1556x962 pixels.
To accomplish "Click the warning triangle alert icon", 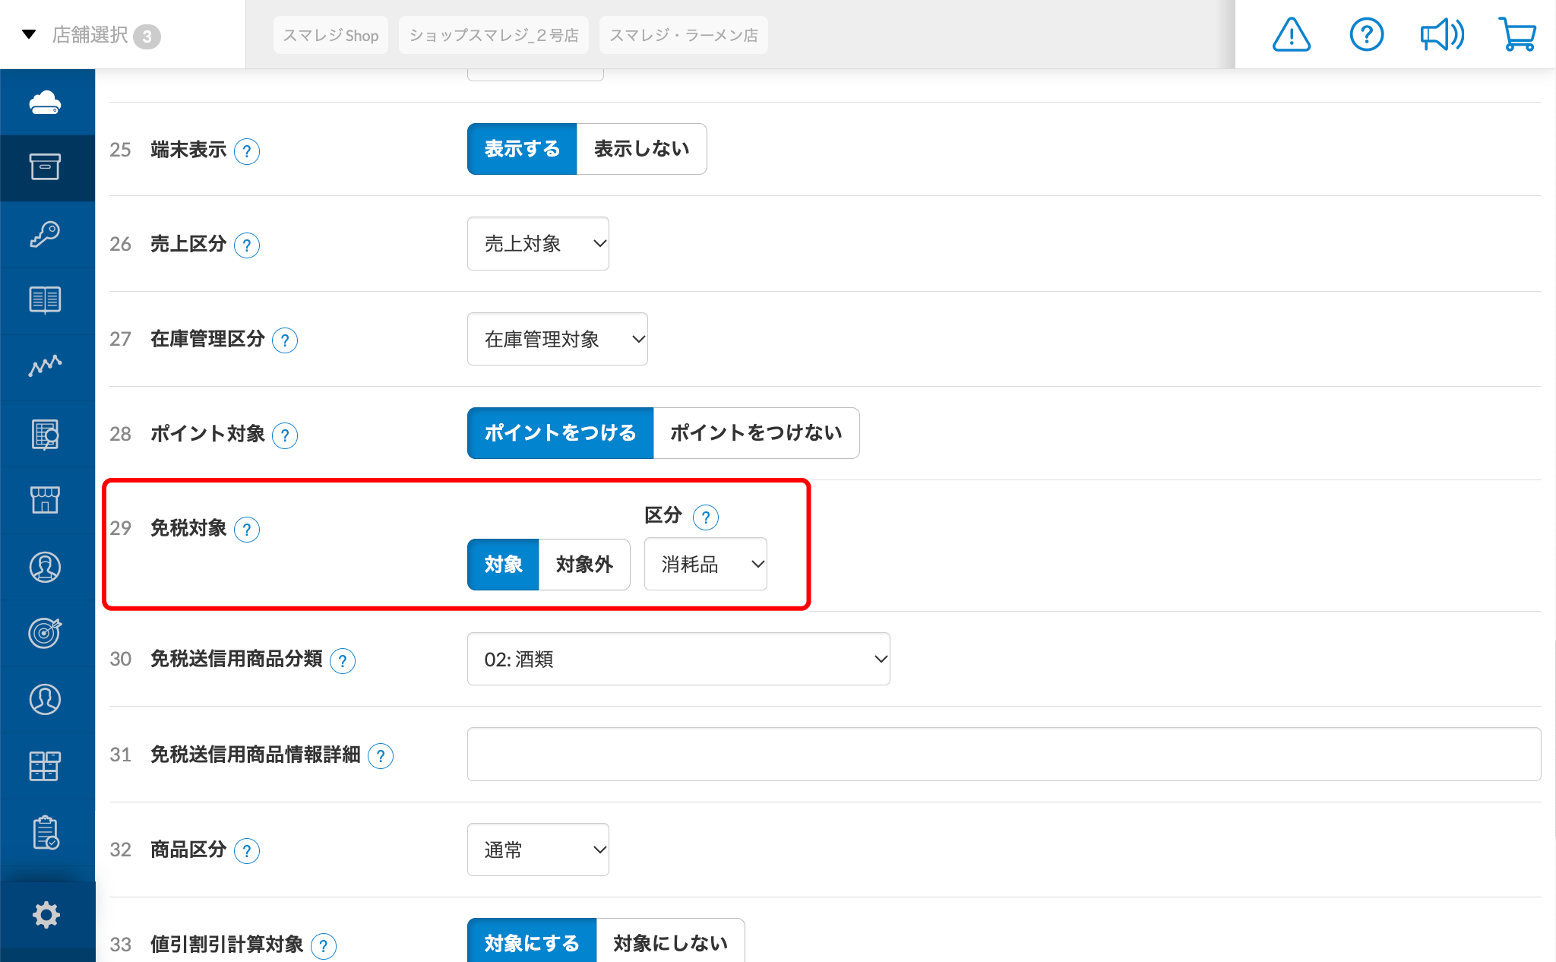I will click(x=1292, y=35).
